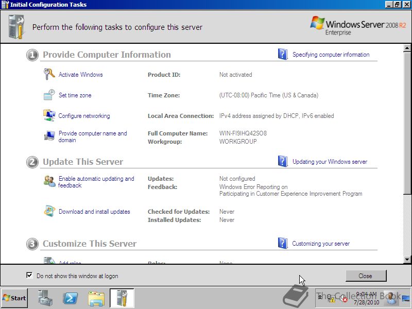The height and width of the screenshot is (309, 412).
Task: Click the Close button at bottom
Action: tap(366, 276)
